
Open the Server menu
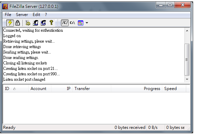click(x=22, y=15)
